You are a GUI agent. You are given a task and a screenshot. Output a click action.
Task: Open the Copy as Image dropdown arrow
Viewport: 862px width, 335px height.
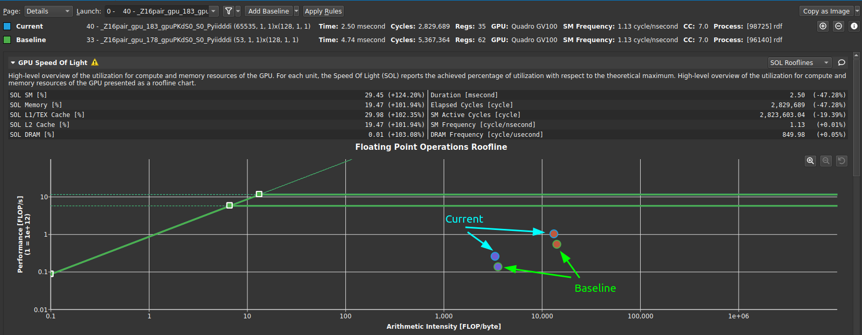(857, 11)
